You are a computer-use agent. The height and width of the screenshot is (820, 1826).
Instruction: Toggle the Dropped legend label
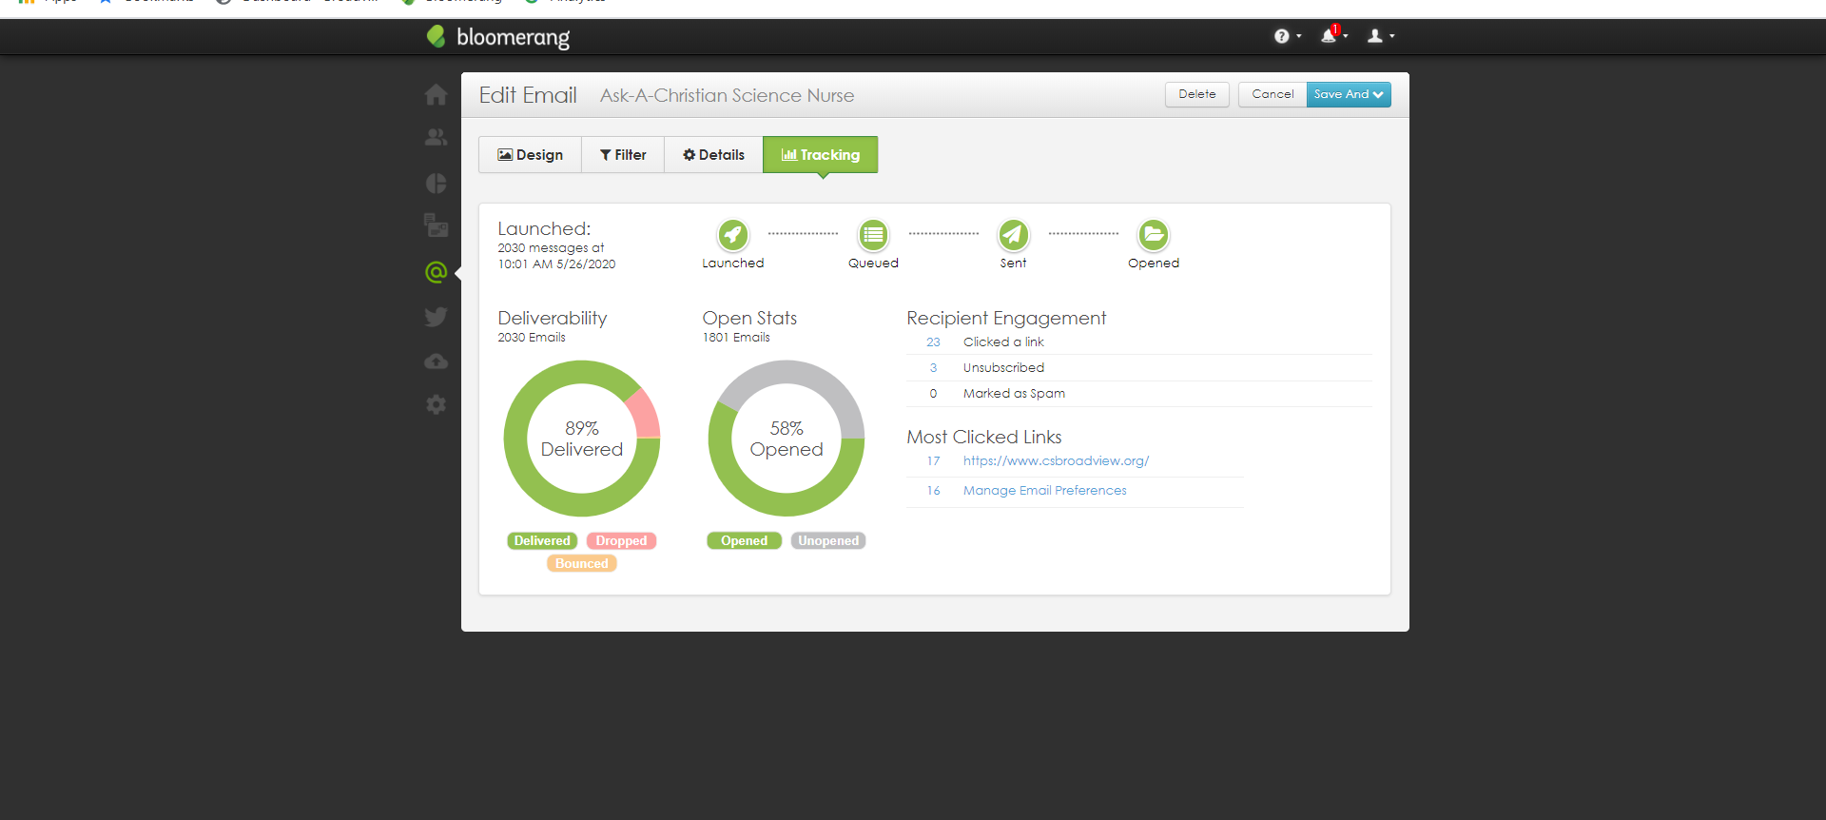click(x=621, y=541)
